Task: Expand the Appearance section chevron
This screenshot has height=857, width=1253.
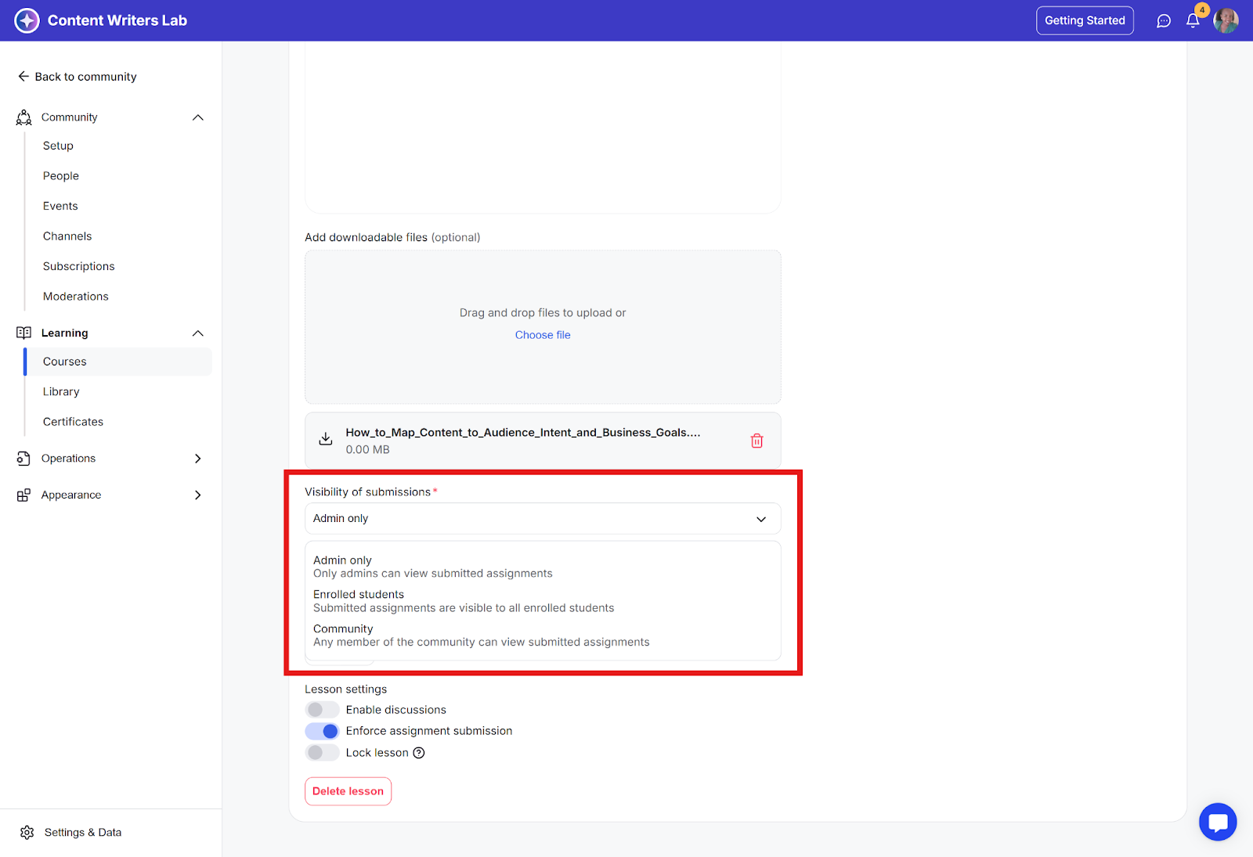Action: tap(198, 495)
